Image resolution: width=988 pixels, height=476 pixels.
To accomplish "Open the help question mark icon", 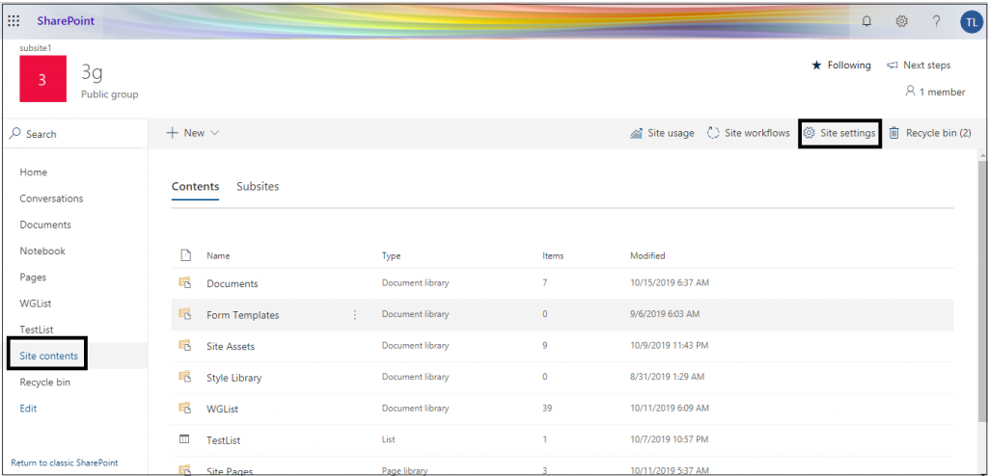I will 936,21.
